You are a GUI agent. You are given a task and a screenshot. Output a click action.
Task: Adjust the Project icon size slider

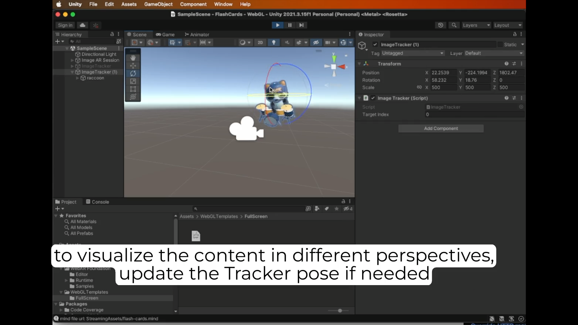pos(340,311)
